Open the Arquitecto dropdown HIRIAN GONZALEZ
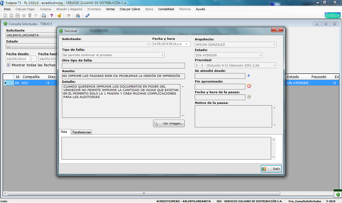The width and height of the screenshot is (342, 203). [274, 44]
